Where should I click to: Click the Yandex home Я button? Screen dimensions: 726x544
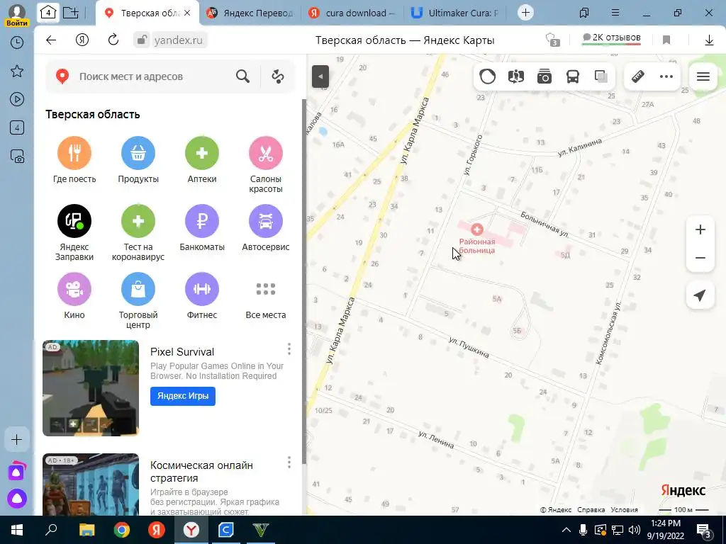coord(82,40)
